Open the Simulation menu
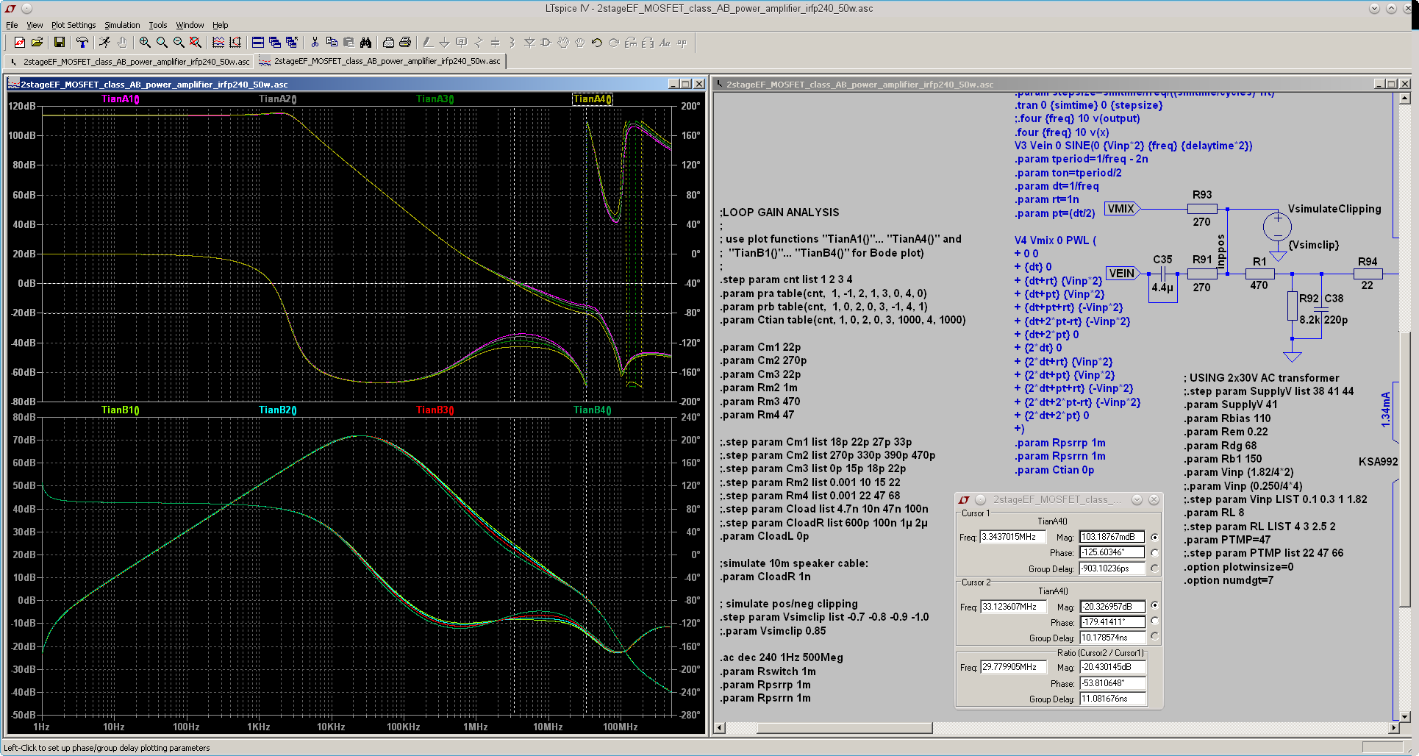The width and height of the screenshot is (1419, 756). coord(122,25)
